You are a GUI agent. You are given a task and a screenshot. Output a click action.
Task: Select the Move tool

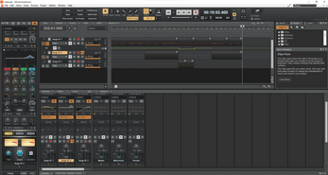point(118,11)
